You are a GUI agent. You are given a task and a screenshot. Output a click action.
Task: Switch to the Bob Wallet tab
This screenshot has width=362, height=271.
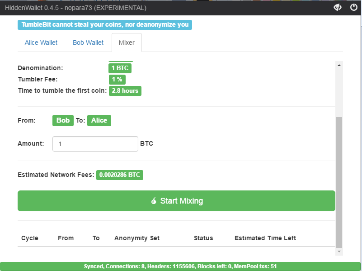tap(88, 43)
